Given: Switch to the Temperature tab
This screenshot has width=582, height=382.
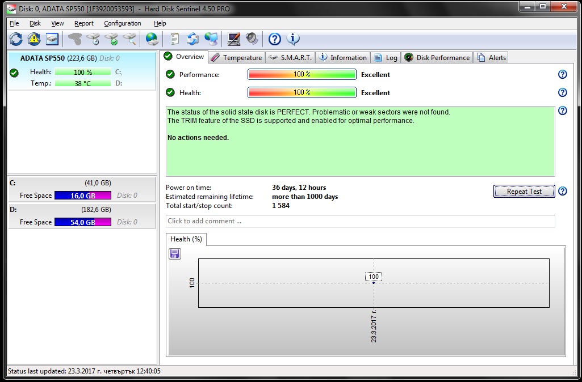Looking at the screenshot, I should (x=236, y=57).
